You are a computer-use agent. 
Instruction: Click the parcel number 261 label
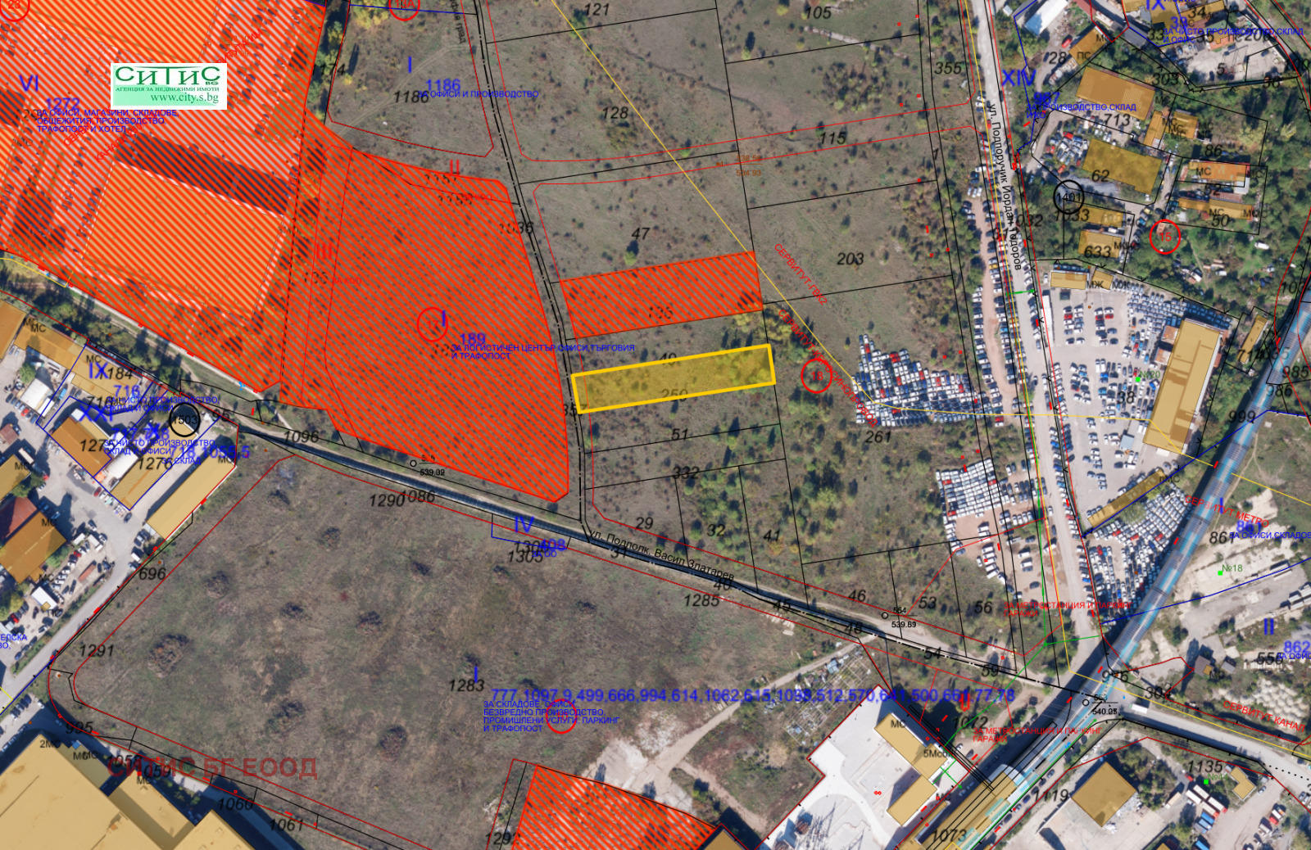878,436
